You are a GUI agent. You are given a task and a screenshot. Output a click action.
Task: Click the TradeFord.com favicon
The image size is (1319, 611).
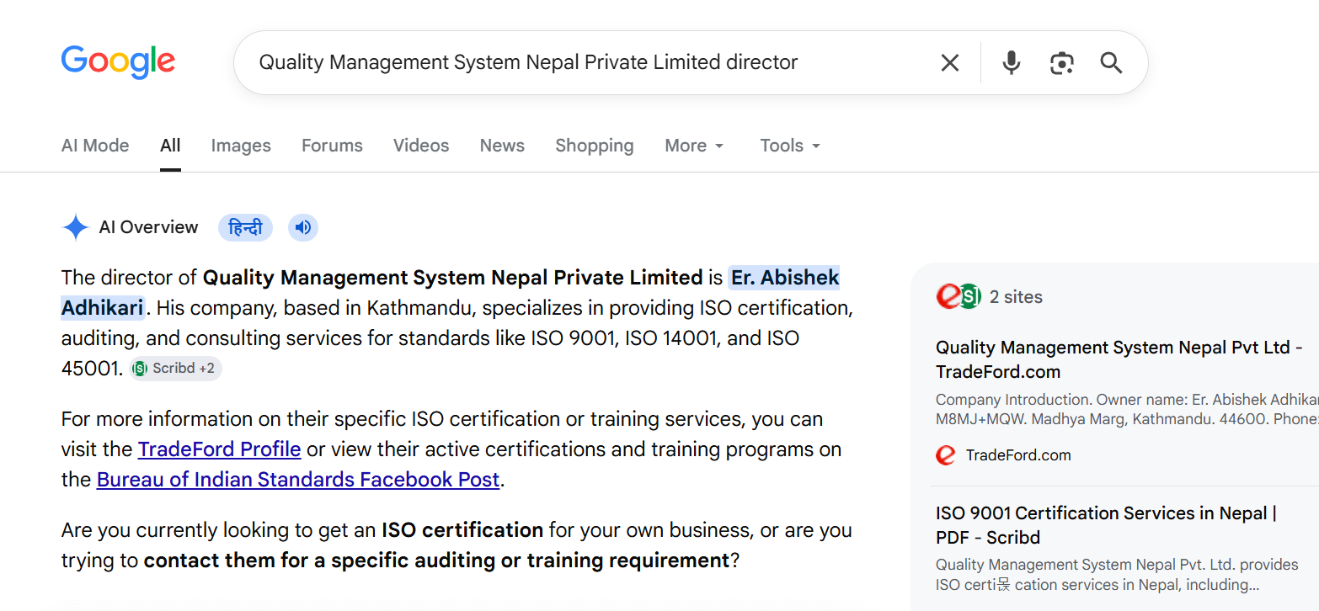coord(946,455)
